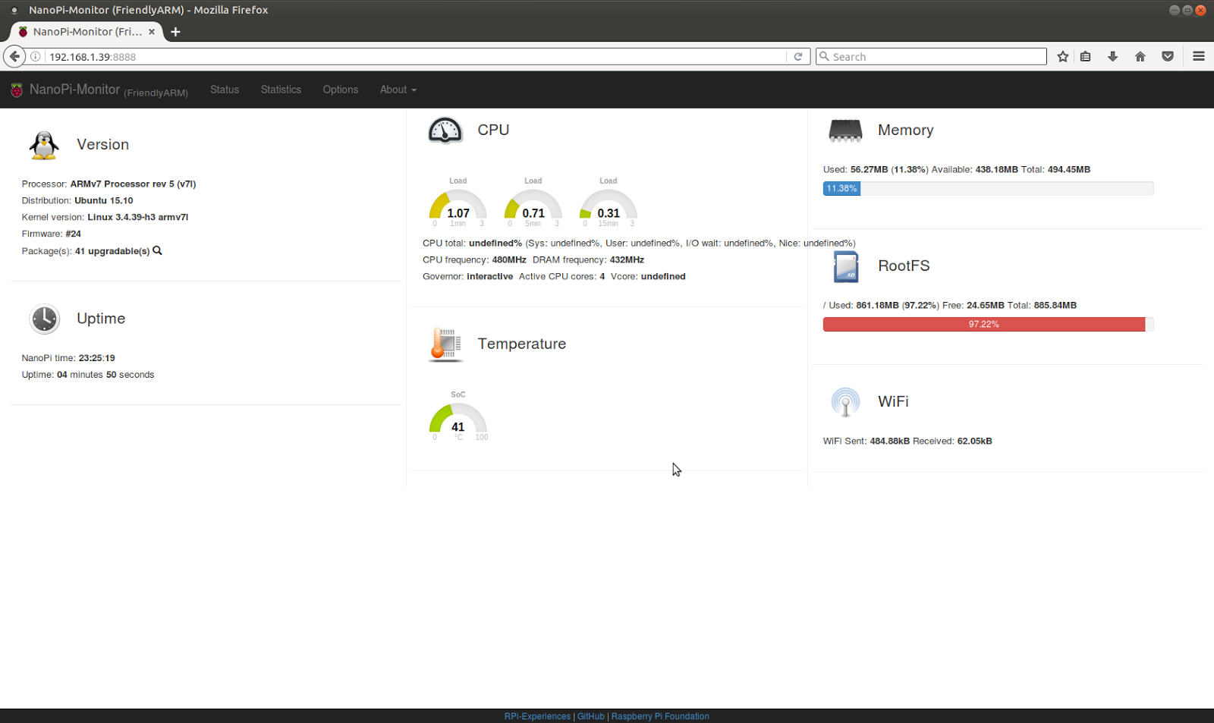Image resolution: width=1214 pixels, height=723 pixels.
Task: Show bookmarks with the clipboard list icon
Action: click(1086, 57)
